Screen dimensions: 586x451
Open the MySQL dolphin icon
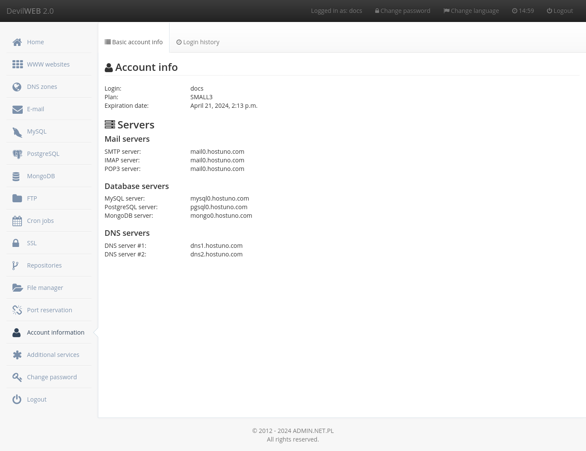17,132
